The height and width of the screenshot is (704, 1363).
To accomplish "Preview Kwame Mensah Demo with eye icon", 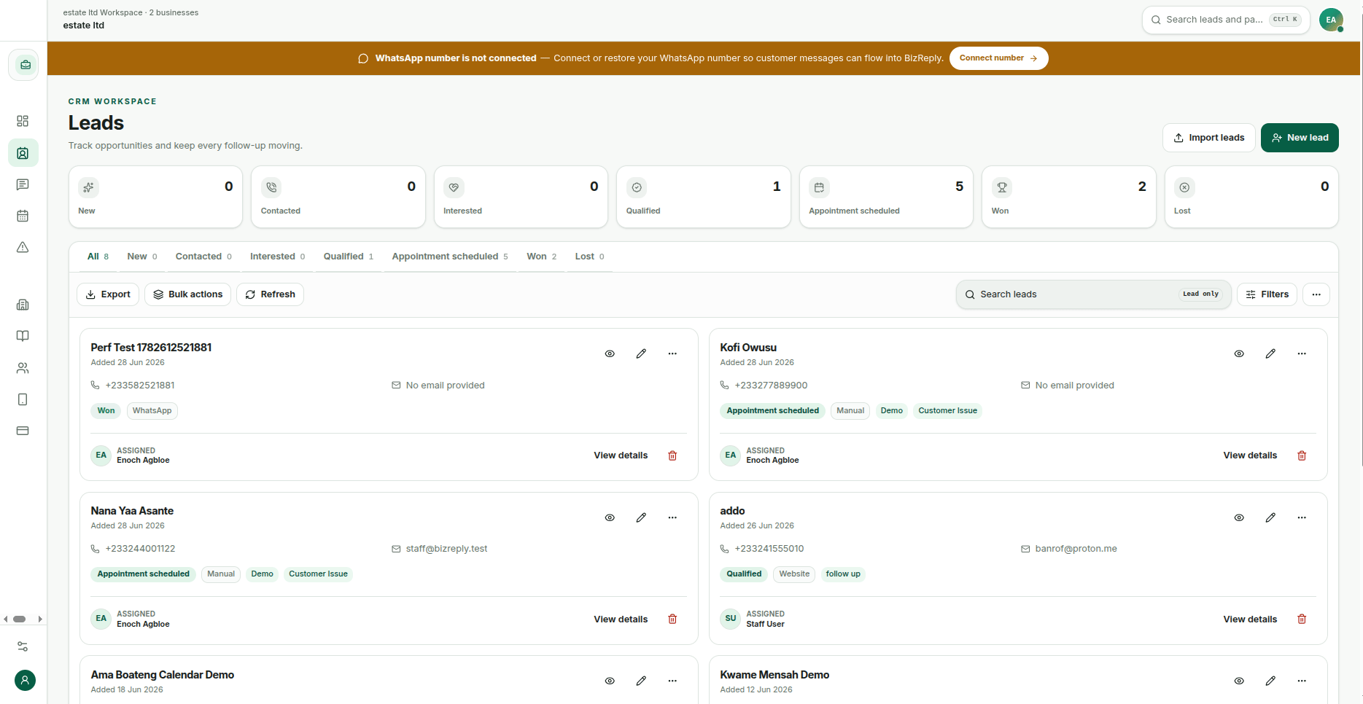I will point(1239,681).
